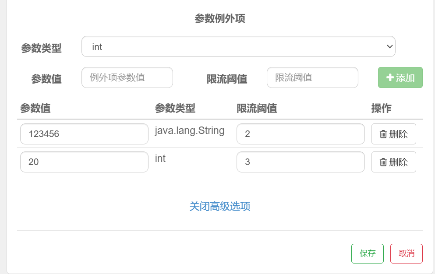
Task: Cancel the dialog with 取消 button
Action: [407, 253]
